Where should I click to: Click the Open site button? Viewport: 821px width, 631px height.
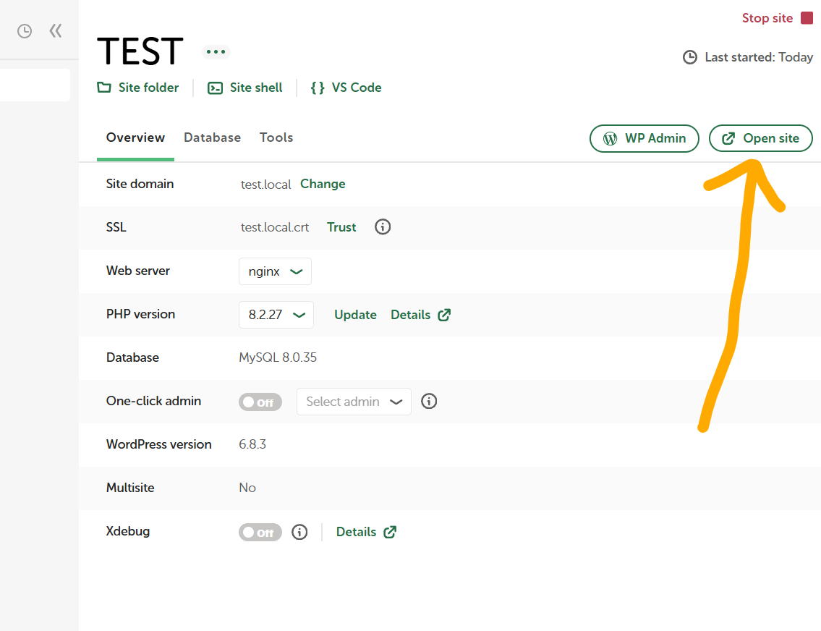point(760,138)
